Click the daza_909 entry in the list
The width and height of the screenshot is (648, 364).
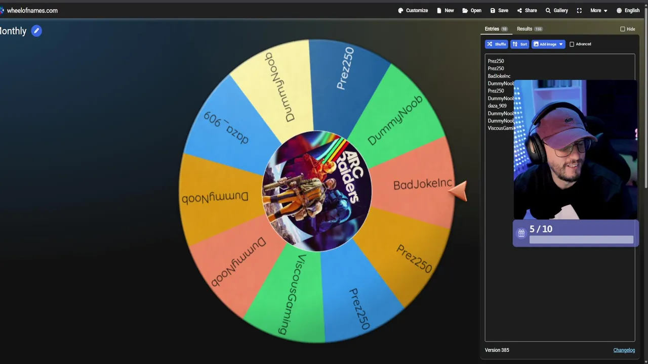[x=497, y=106]
